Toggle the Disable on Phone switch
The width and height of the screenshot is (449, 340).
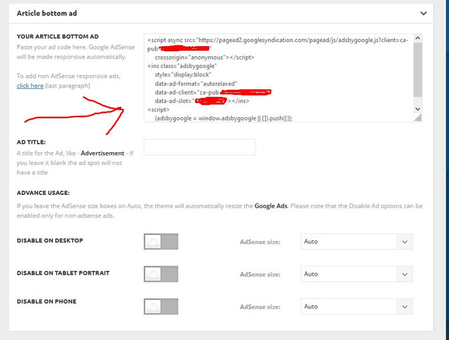tap(161, 306)
